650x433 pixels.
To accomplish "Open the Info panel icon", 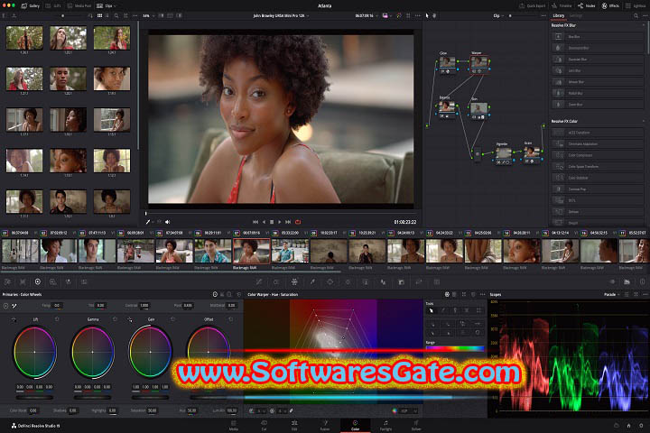I will click(642, 281).
